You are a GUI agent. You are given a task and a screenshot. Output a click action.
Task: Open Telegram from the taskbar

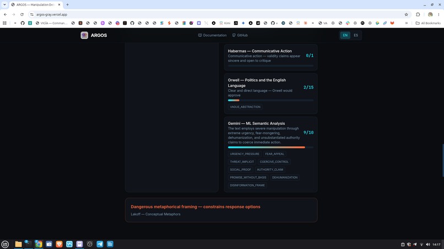(x=100, y=244)
